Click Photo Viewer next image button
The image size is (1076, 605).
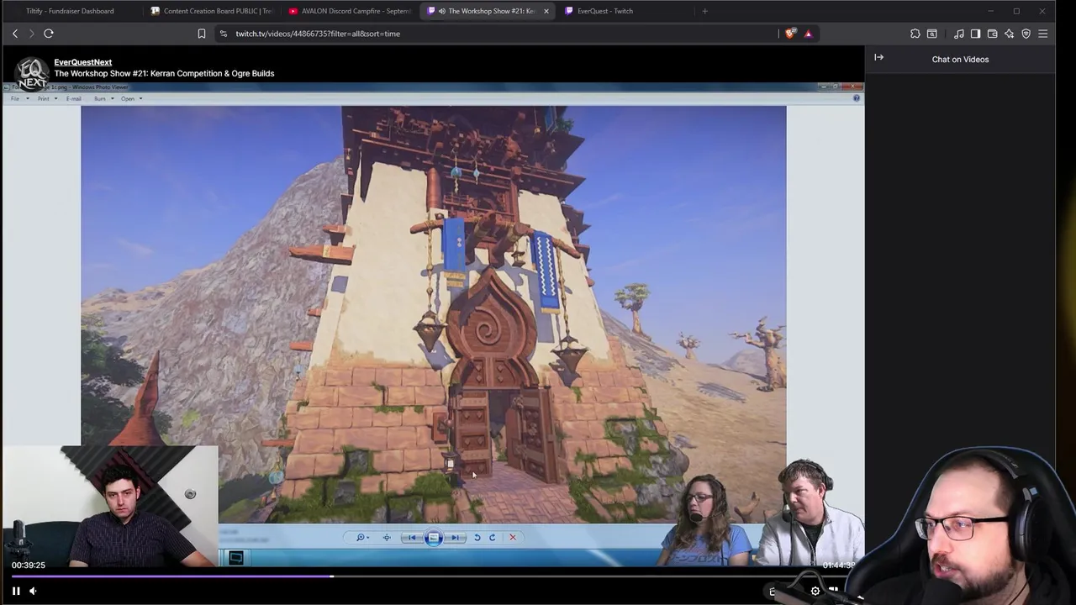[x=455, y=538]
